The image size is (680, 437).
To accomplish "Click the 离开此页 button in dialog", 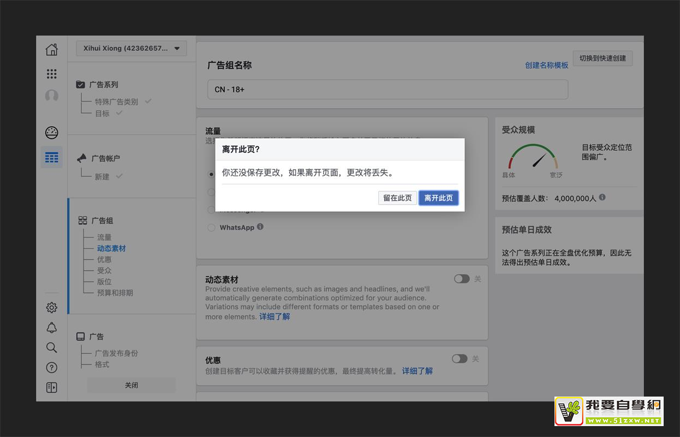I will pos(438,198).
